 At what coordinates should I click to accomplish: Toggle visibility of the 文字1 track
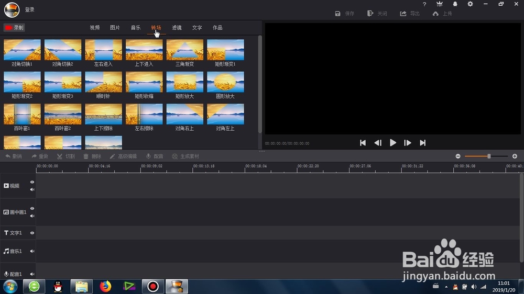pyautogui.click(x=32, y=233)
